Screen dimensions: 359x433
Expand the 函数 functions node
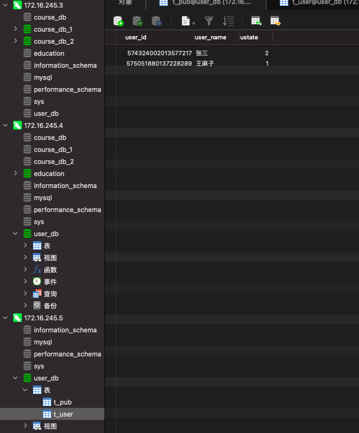(x=25, y=269)
